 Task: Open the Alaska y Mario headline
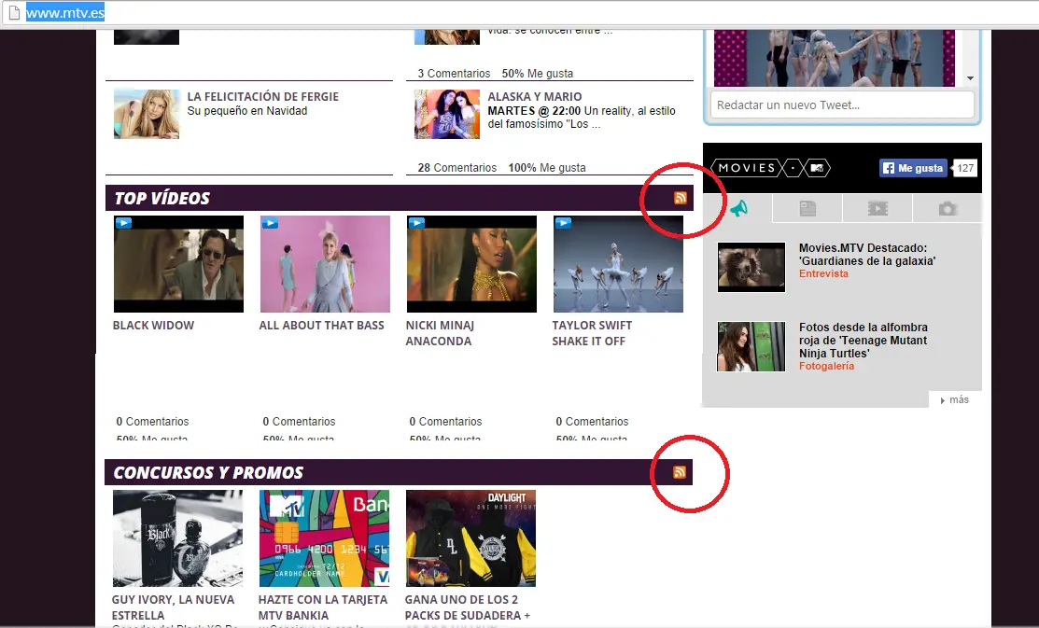pos(534,97)
